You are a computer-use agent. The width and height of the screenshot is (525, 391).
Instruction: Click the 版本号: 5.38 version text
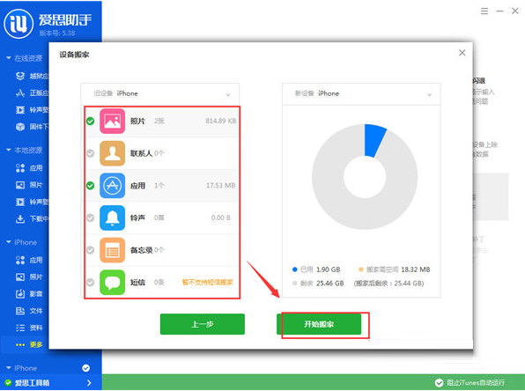pyautogui.click(x=57, y=33)
